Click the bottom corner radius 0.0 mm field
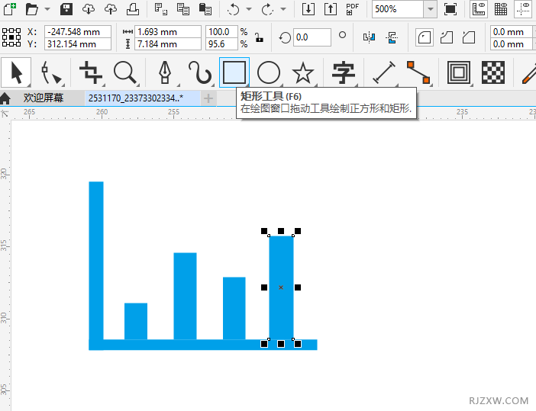The width and height of the screenshot is (536, 411). pos(512,44)
